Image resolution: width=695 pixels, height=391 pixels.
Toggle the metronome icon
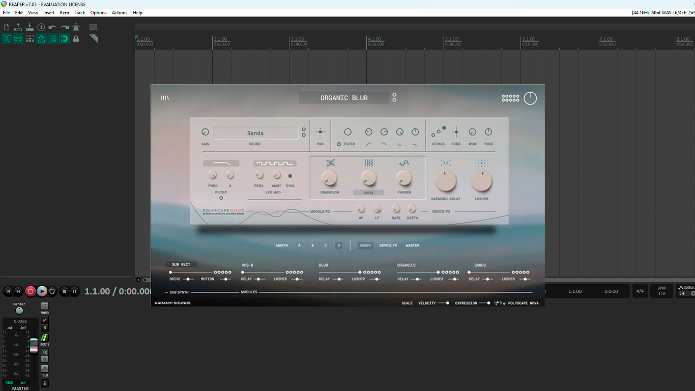coord(76,27)
